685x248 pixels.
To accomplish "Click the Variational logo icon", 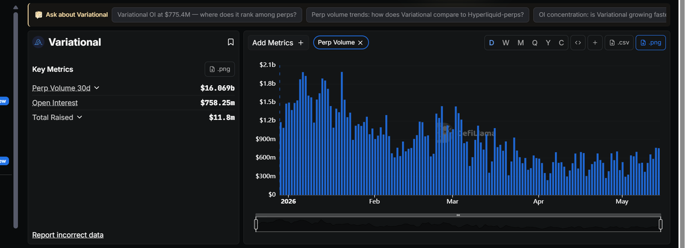I will (x=38, y=42).
